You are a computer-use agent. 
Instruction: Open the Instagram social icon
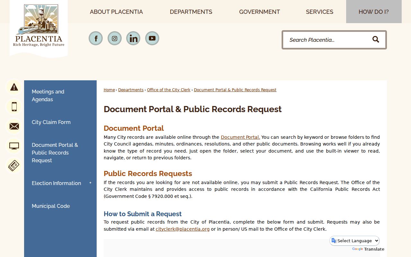115,38
